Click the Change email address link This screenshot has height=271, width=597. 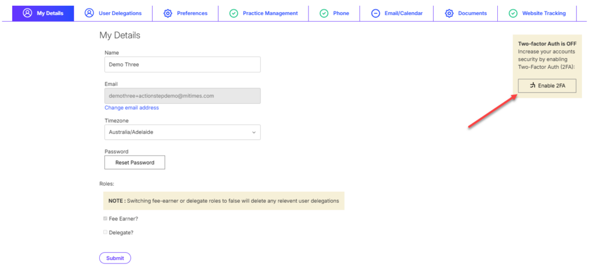tap(131, 108)
